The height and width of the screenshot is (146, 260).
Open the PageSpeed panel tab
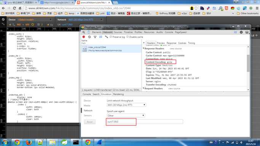pos(181,32)
